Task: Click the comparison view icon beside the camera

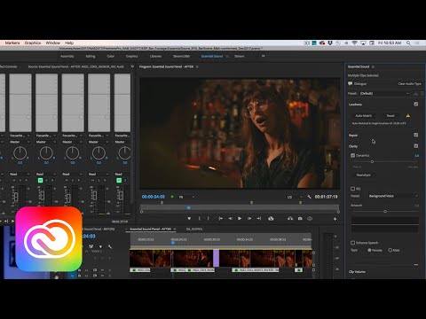Action: tap(310, 219)
